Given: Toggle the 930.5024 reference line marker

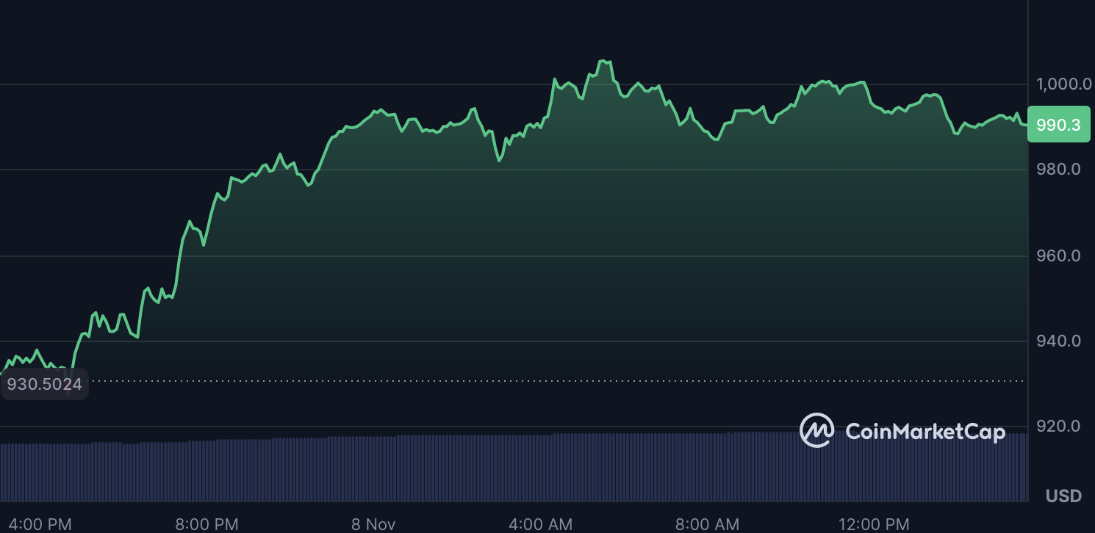Looking at the screenshot, I should coord(44,382).
